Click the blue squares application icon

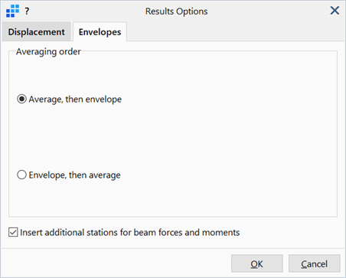[x=12, y=11]
